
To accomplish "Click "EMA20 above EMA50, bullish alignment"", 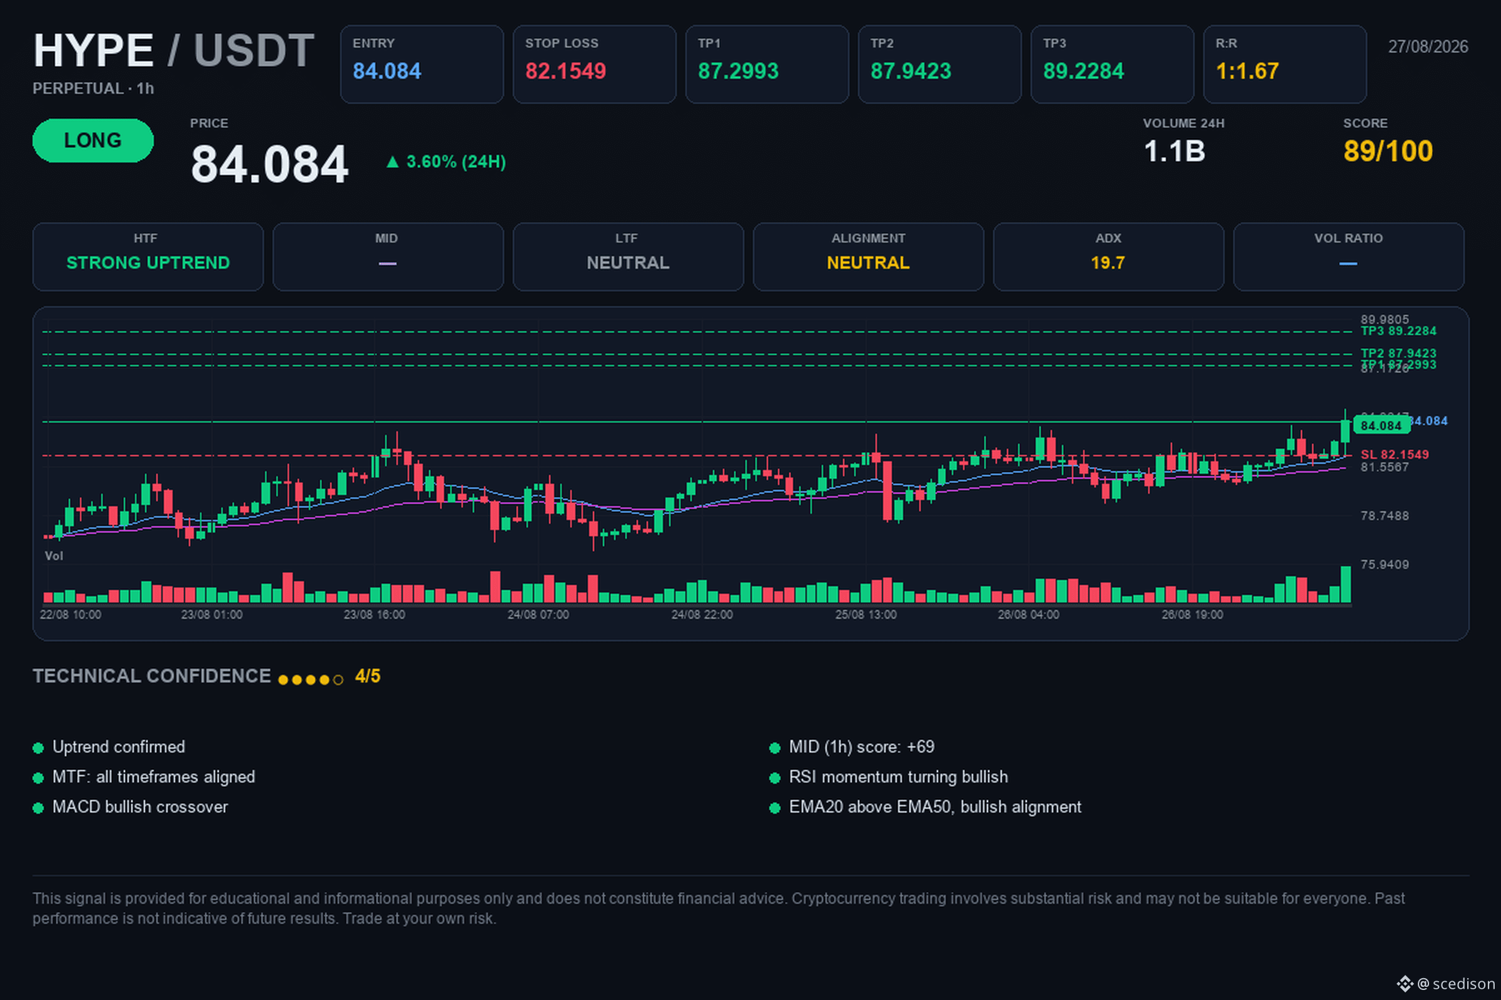I will click(x=935, y=807).
